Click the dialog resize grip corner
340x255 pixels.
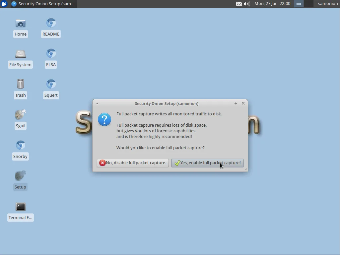(245, 169)
